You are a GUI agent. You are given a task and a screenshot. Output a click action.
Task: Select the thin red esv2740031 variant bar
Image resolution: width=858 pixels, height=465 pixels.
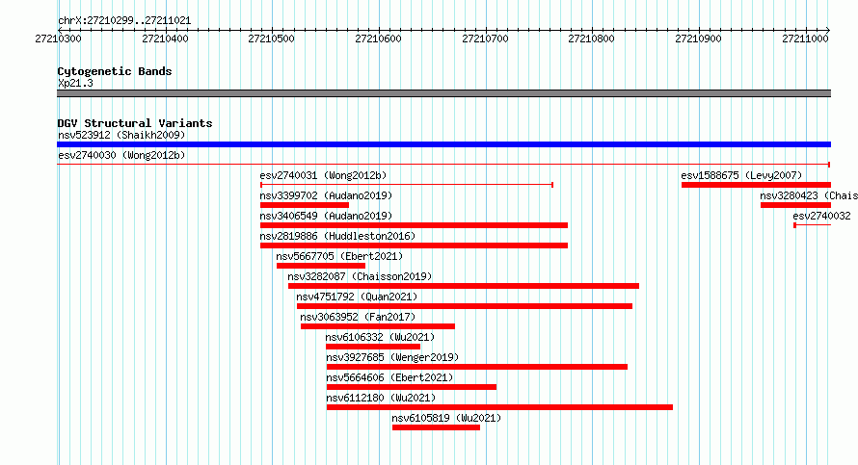point(407,185)
